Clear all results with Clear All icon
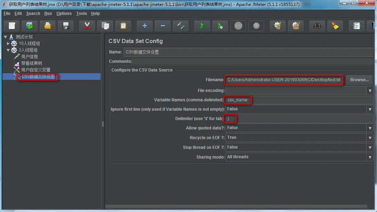This screenshot has width=377, height=212. click(296, 26)
